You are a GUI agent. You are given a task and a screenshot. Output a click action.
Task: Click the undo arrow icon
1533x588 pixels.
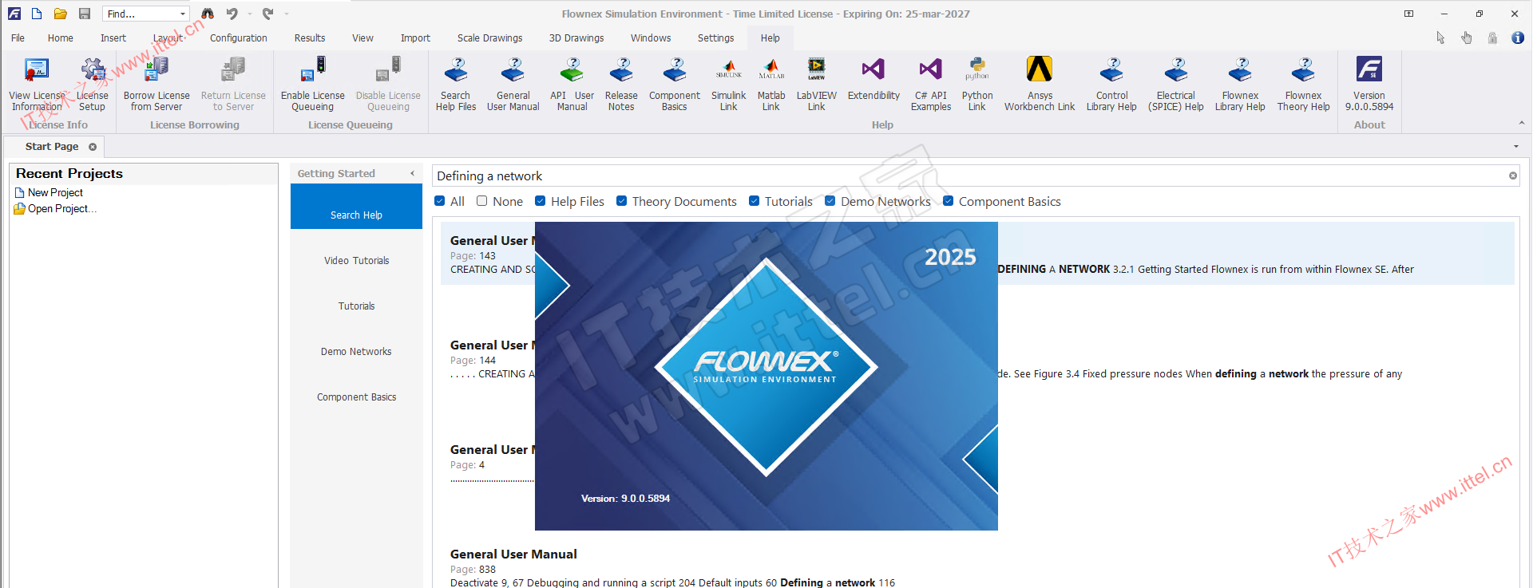pyautogui.click(x=232, y=14)
